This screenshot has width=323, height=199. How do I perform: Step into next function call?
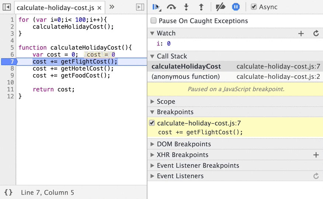[x=186, y=7]
